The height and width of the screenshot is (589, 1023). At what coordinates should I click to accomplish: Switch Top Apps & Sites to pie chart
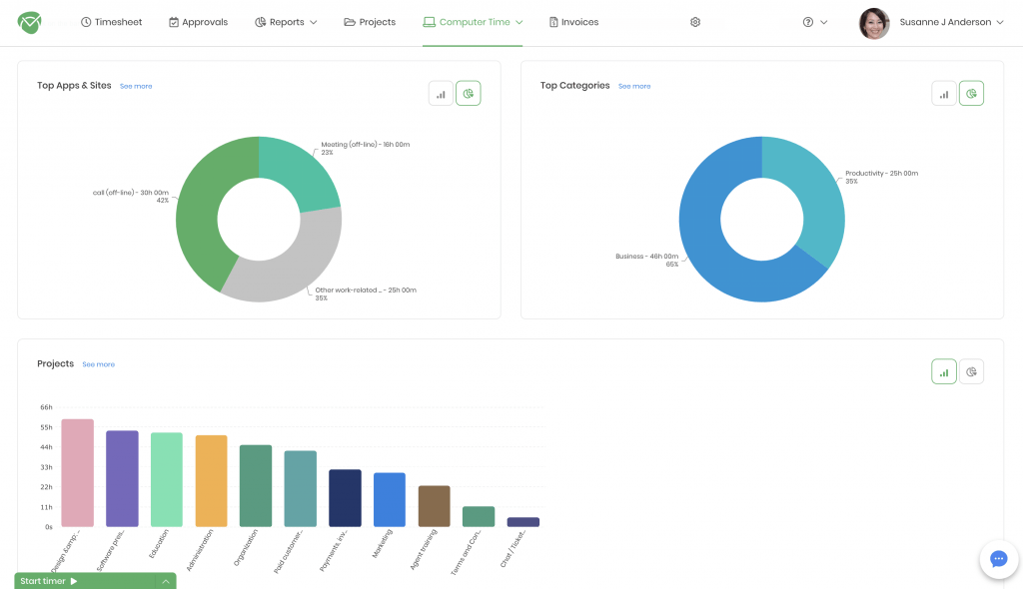(469, 94)
